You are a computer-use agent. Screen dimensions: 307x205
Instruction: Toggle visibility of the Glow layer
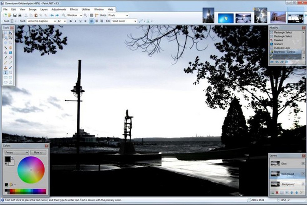pyautogui.click(x=303, y=164)
